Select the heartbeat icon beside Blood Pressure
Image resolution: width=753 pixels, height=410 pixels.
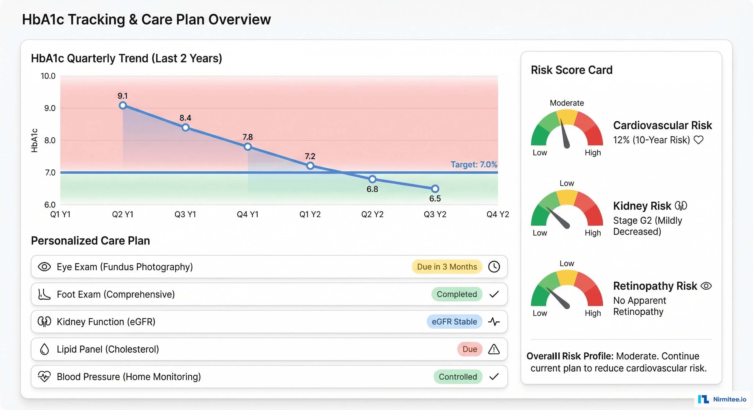(44, 376)
